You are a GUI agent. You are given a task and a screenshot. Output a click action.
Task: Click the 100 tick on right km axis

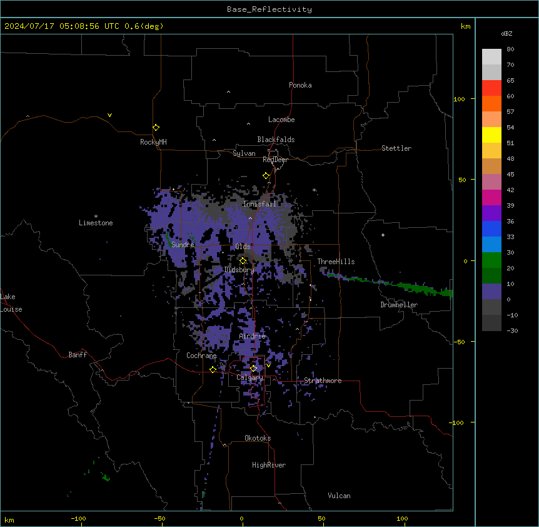(x=459, y=100)
